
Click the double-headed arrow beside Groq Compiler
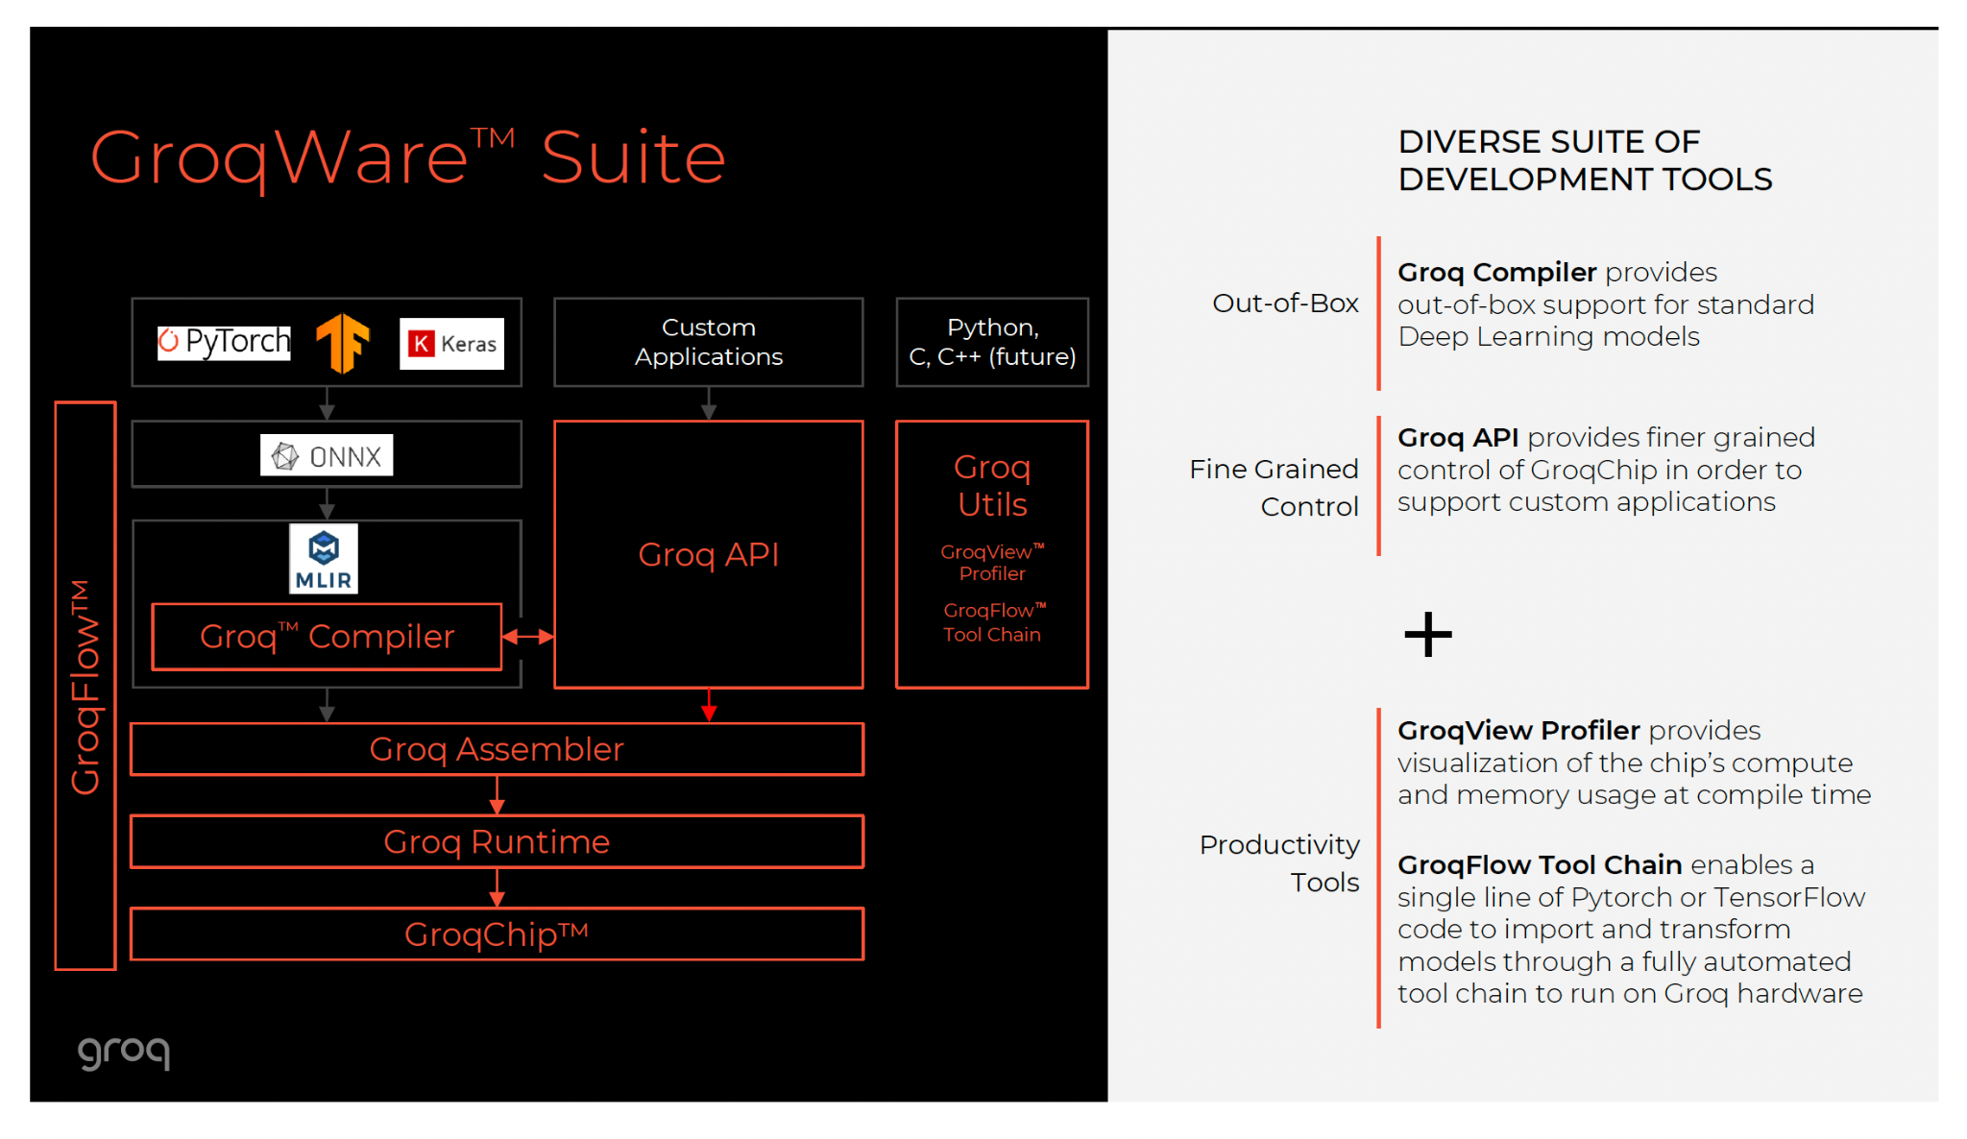tap(528, 636)
